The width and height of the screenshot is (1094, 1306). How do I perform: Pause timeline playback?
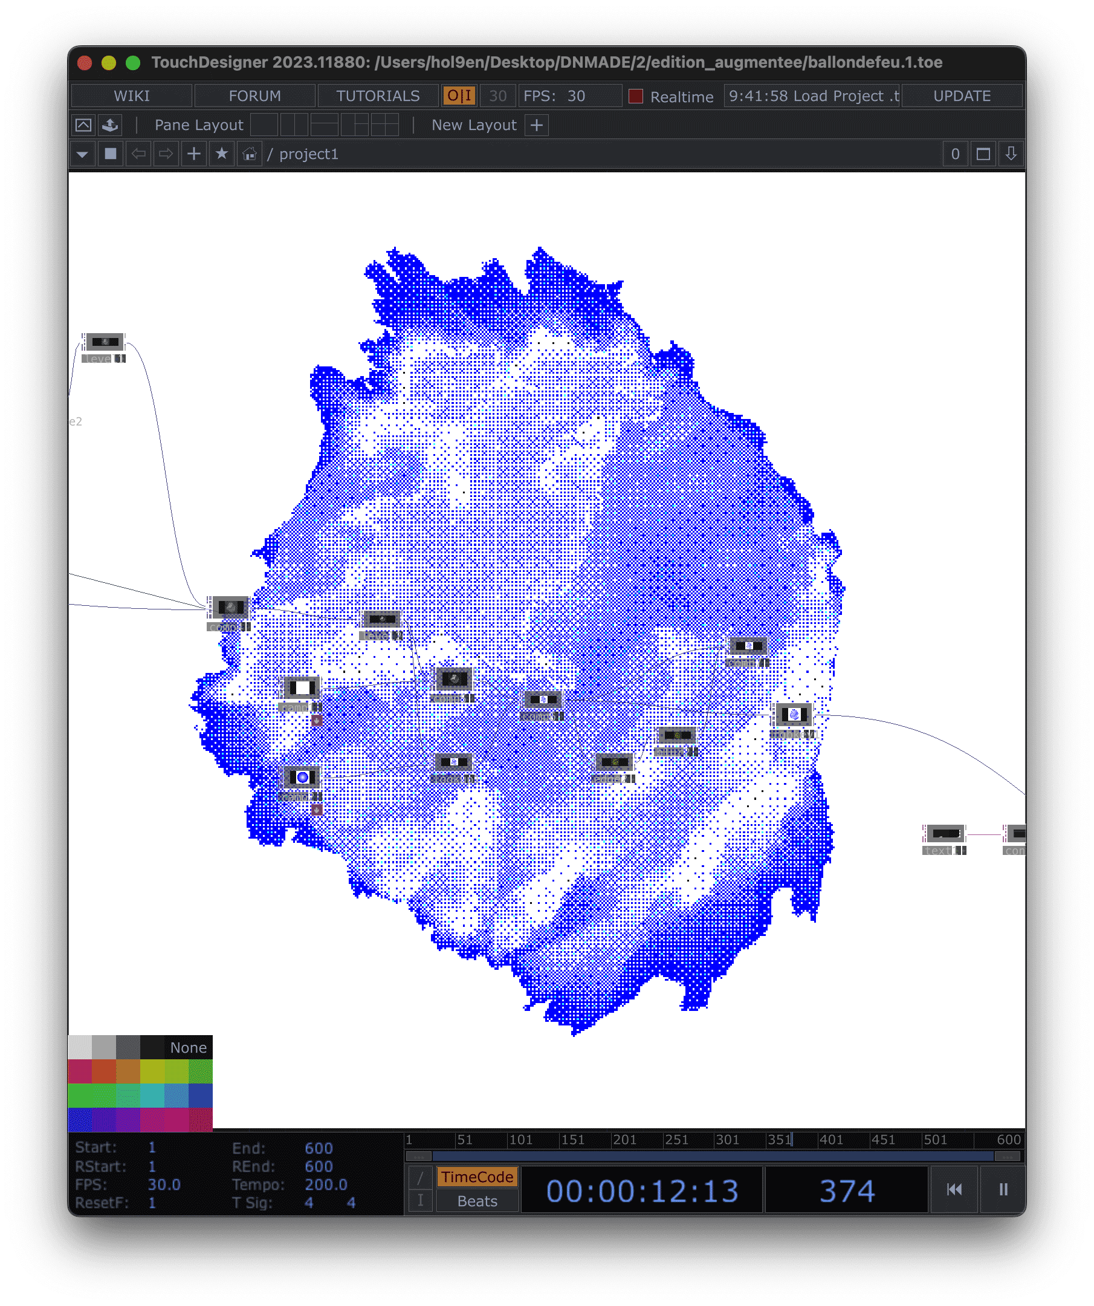point(1003,1189)
